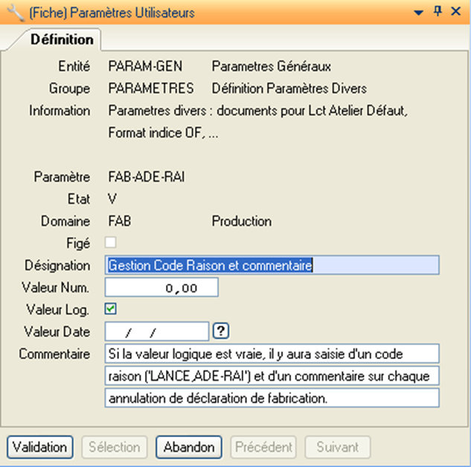Close the Paramètres Utilisateurs panel
The height and width of the screenshot is (467, 471).
(455, 11)
